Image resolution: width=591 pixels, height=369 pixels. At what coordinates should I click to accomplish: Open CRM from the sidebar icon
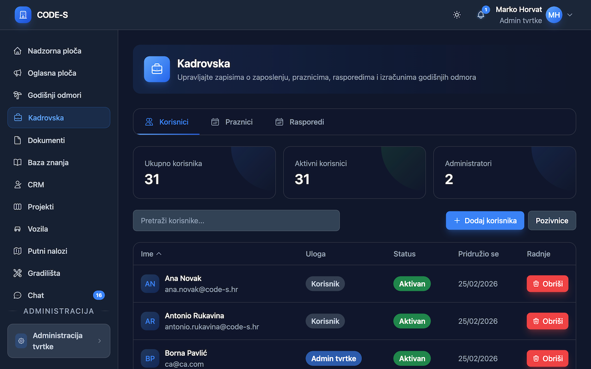coord(18,184)
